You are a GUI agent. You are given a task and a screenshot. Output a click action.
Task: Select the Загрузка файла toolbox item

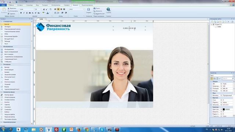click(x=10, y=114)
